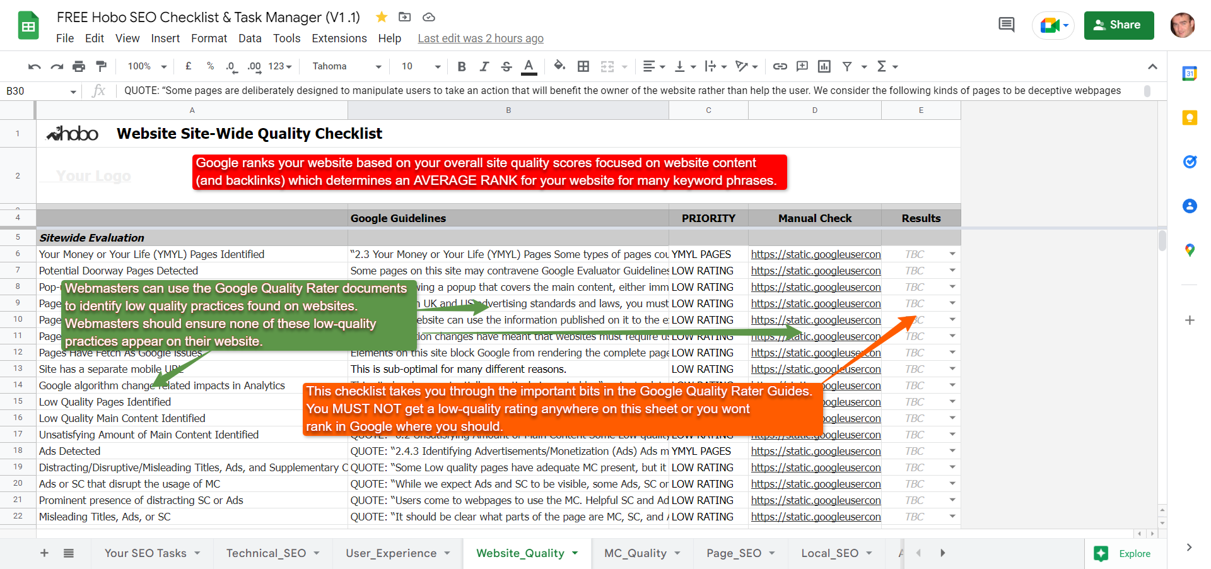The image size is (1211, 569).
Task: Click the Move to folder icon
Action: 405,17
